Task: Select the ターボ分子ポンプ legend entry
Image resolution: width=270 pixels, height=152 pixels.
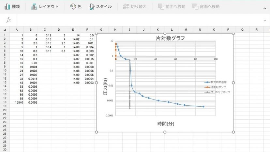Action: point(218,92)
